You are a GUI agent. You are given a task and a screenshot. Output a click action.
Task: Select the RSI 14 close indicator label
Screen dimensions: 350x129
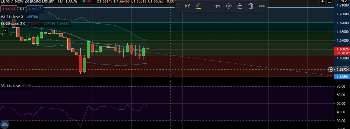10,86
